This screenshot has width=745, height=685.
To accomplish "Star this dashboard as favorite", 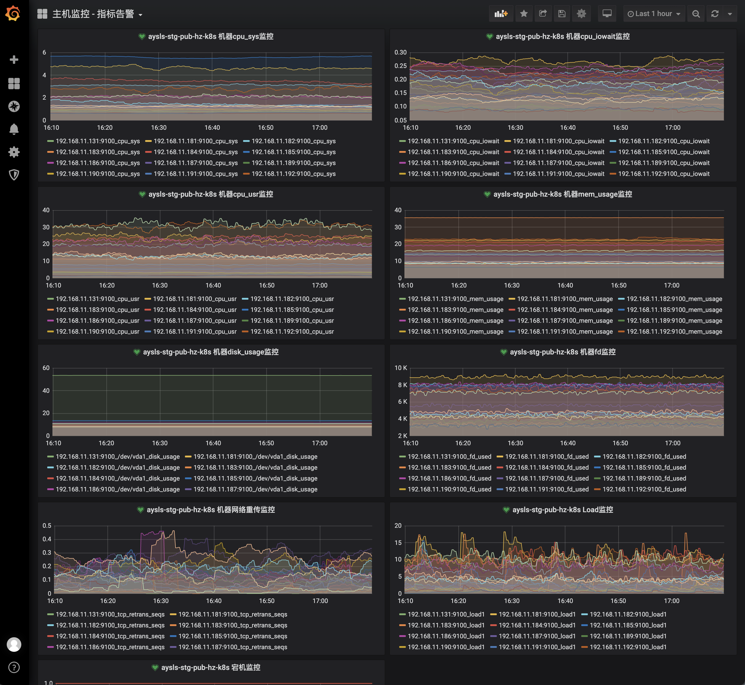I will click(524, 14).
